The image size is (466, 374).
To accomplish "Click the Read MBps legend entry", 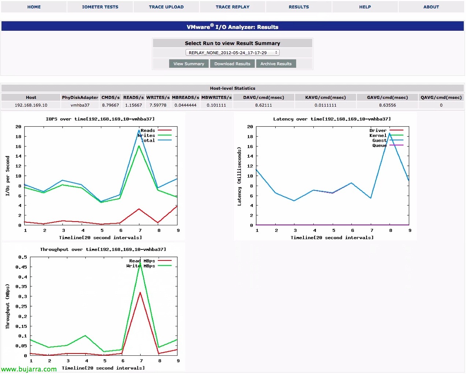I will point(150,261).
